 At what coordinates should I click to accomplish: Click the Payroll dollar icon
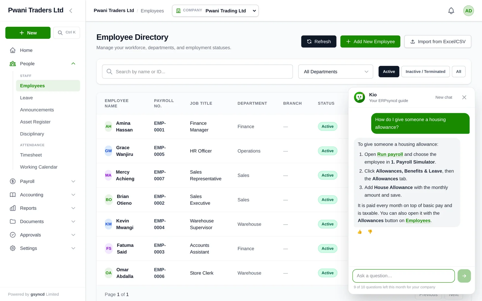tap(13, 181)
